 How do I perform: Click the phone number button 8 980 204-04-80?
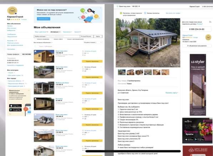coord(197,29)
